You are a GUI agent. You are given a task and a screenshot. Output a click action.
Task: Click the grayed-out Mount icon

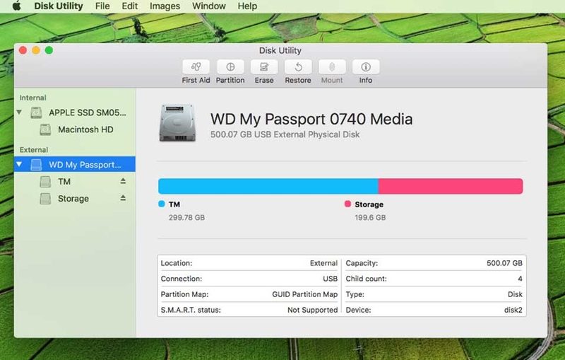pyautogui.click(x=332, y=67)
